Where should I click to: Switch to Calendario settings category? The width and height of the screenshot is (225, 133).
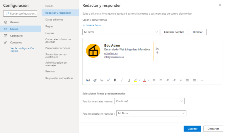click(16, 36)
